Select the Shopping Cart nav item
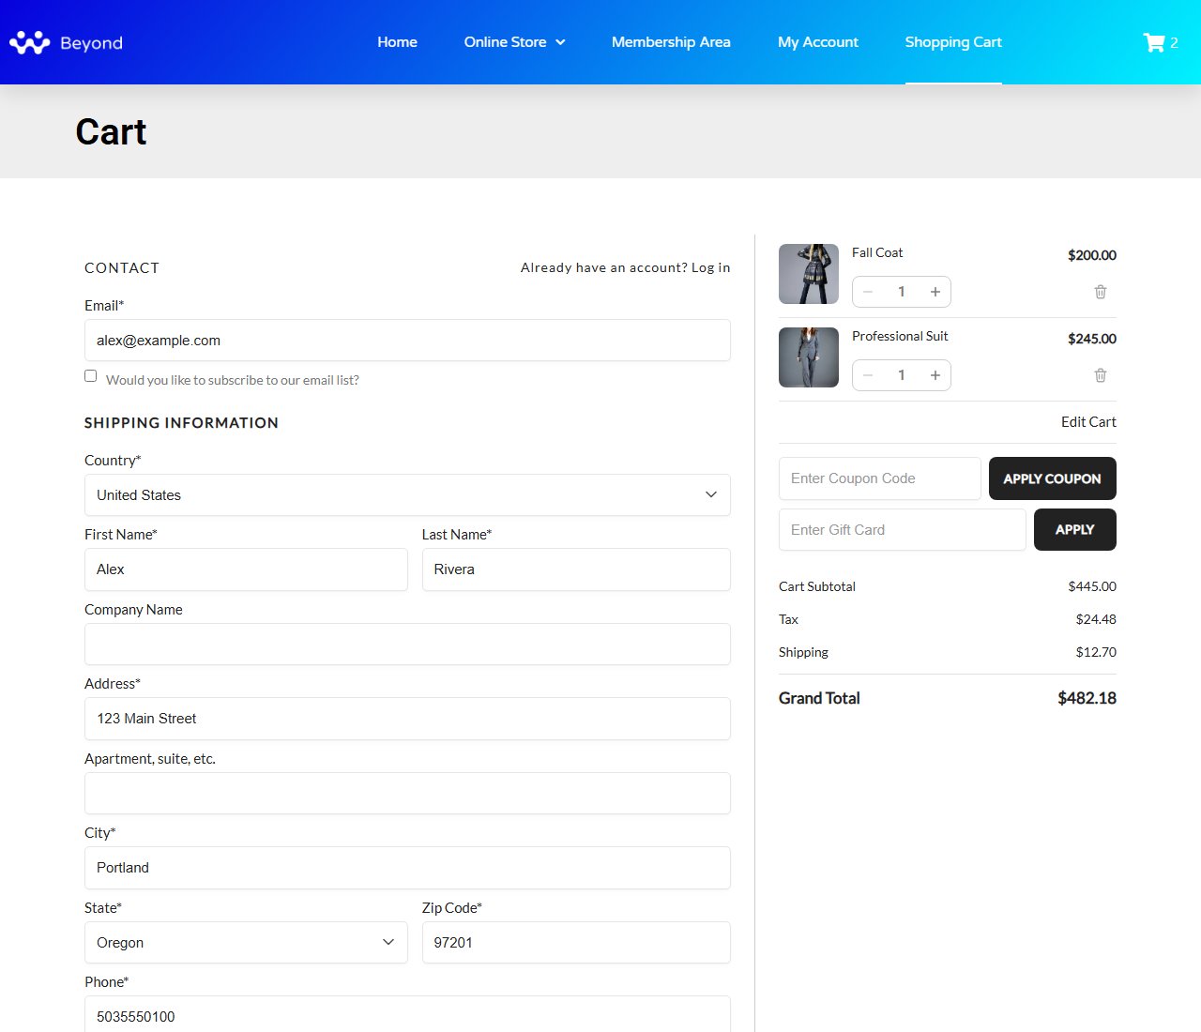 [953, 42]
